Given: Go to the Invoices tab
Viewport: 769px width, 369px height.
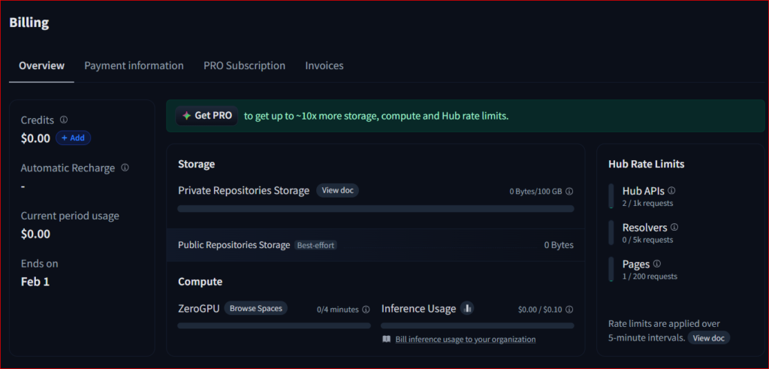Looking at the screenshot, I should click(324, 66).
